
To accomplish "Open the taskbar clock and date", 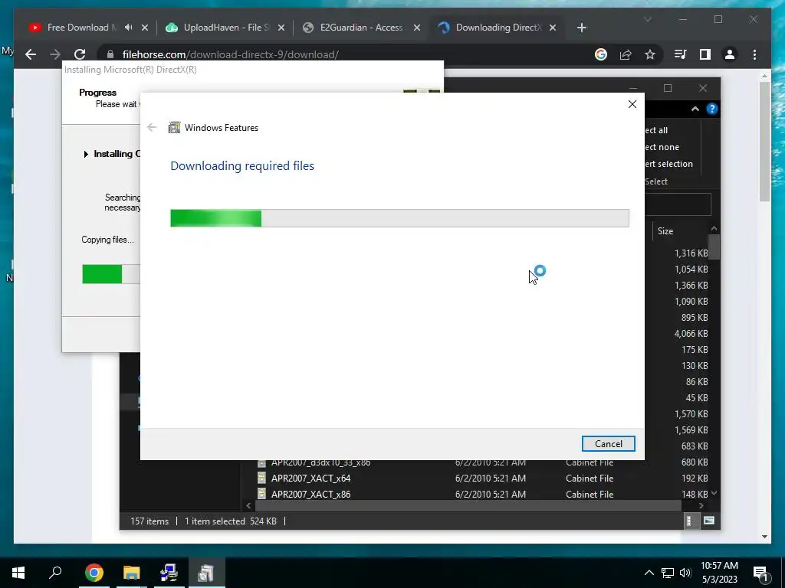I will 719,573.
